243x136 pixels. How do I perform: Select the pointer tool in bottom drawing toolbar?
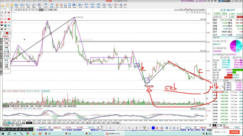coord(144,128)
